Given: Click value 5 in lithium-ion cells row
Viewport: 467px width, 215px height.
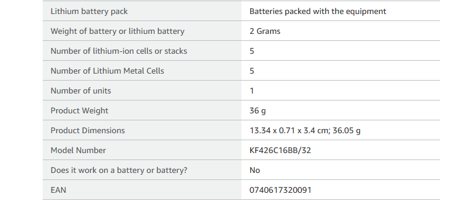Looking at the screenshot, I should 252,51.
